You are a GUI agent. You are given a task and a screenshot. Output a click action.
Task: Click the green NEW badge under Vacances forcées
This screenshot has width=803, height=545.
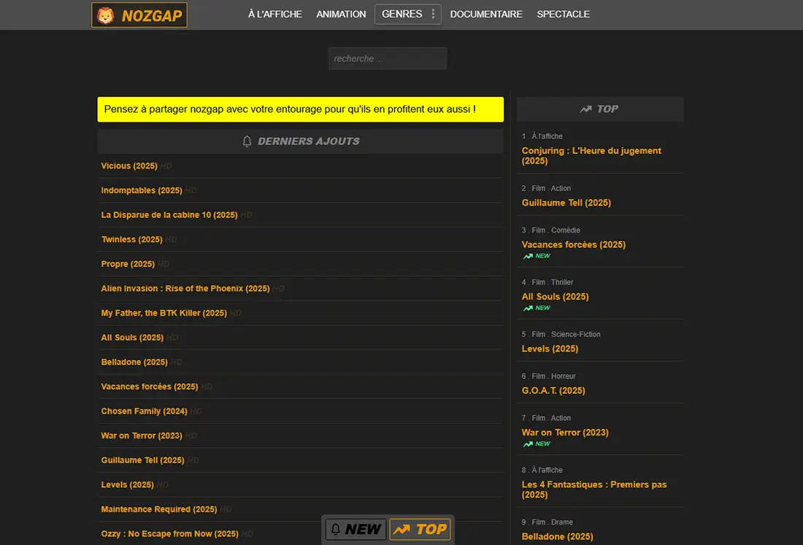pos(537,255)
